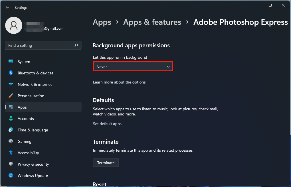Viewport: 291px width, 187px height.
Task: Go to Accessibility settings
Action: pos(43,153)
